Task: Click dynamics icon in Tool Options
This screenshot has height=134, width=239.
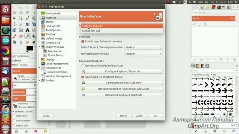Action: pyautogui.click(x=15, y=106)
